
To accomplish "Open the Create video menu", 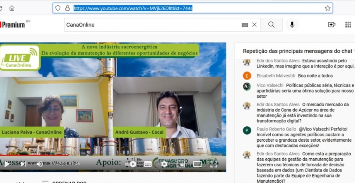I will point(331,25).
